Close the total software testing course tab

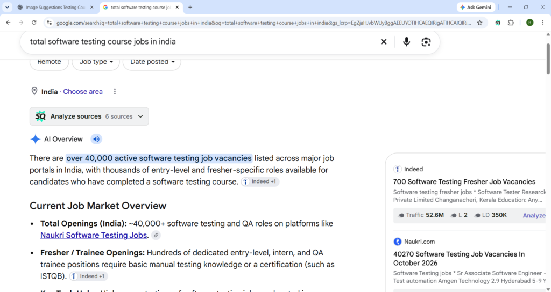pyautogui.click(x=177, y=7)
